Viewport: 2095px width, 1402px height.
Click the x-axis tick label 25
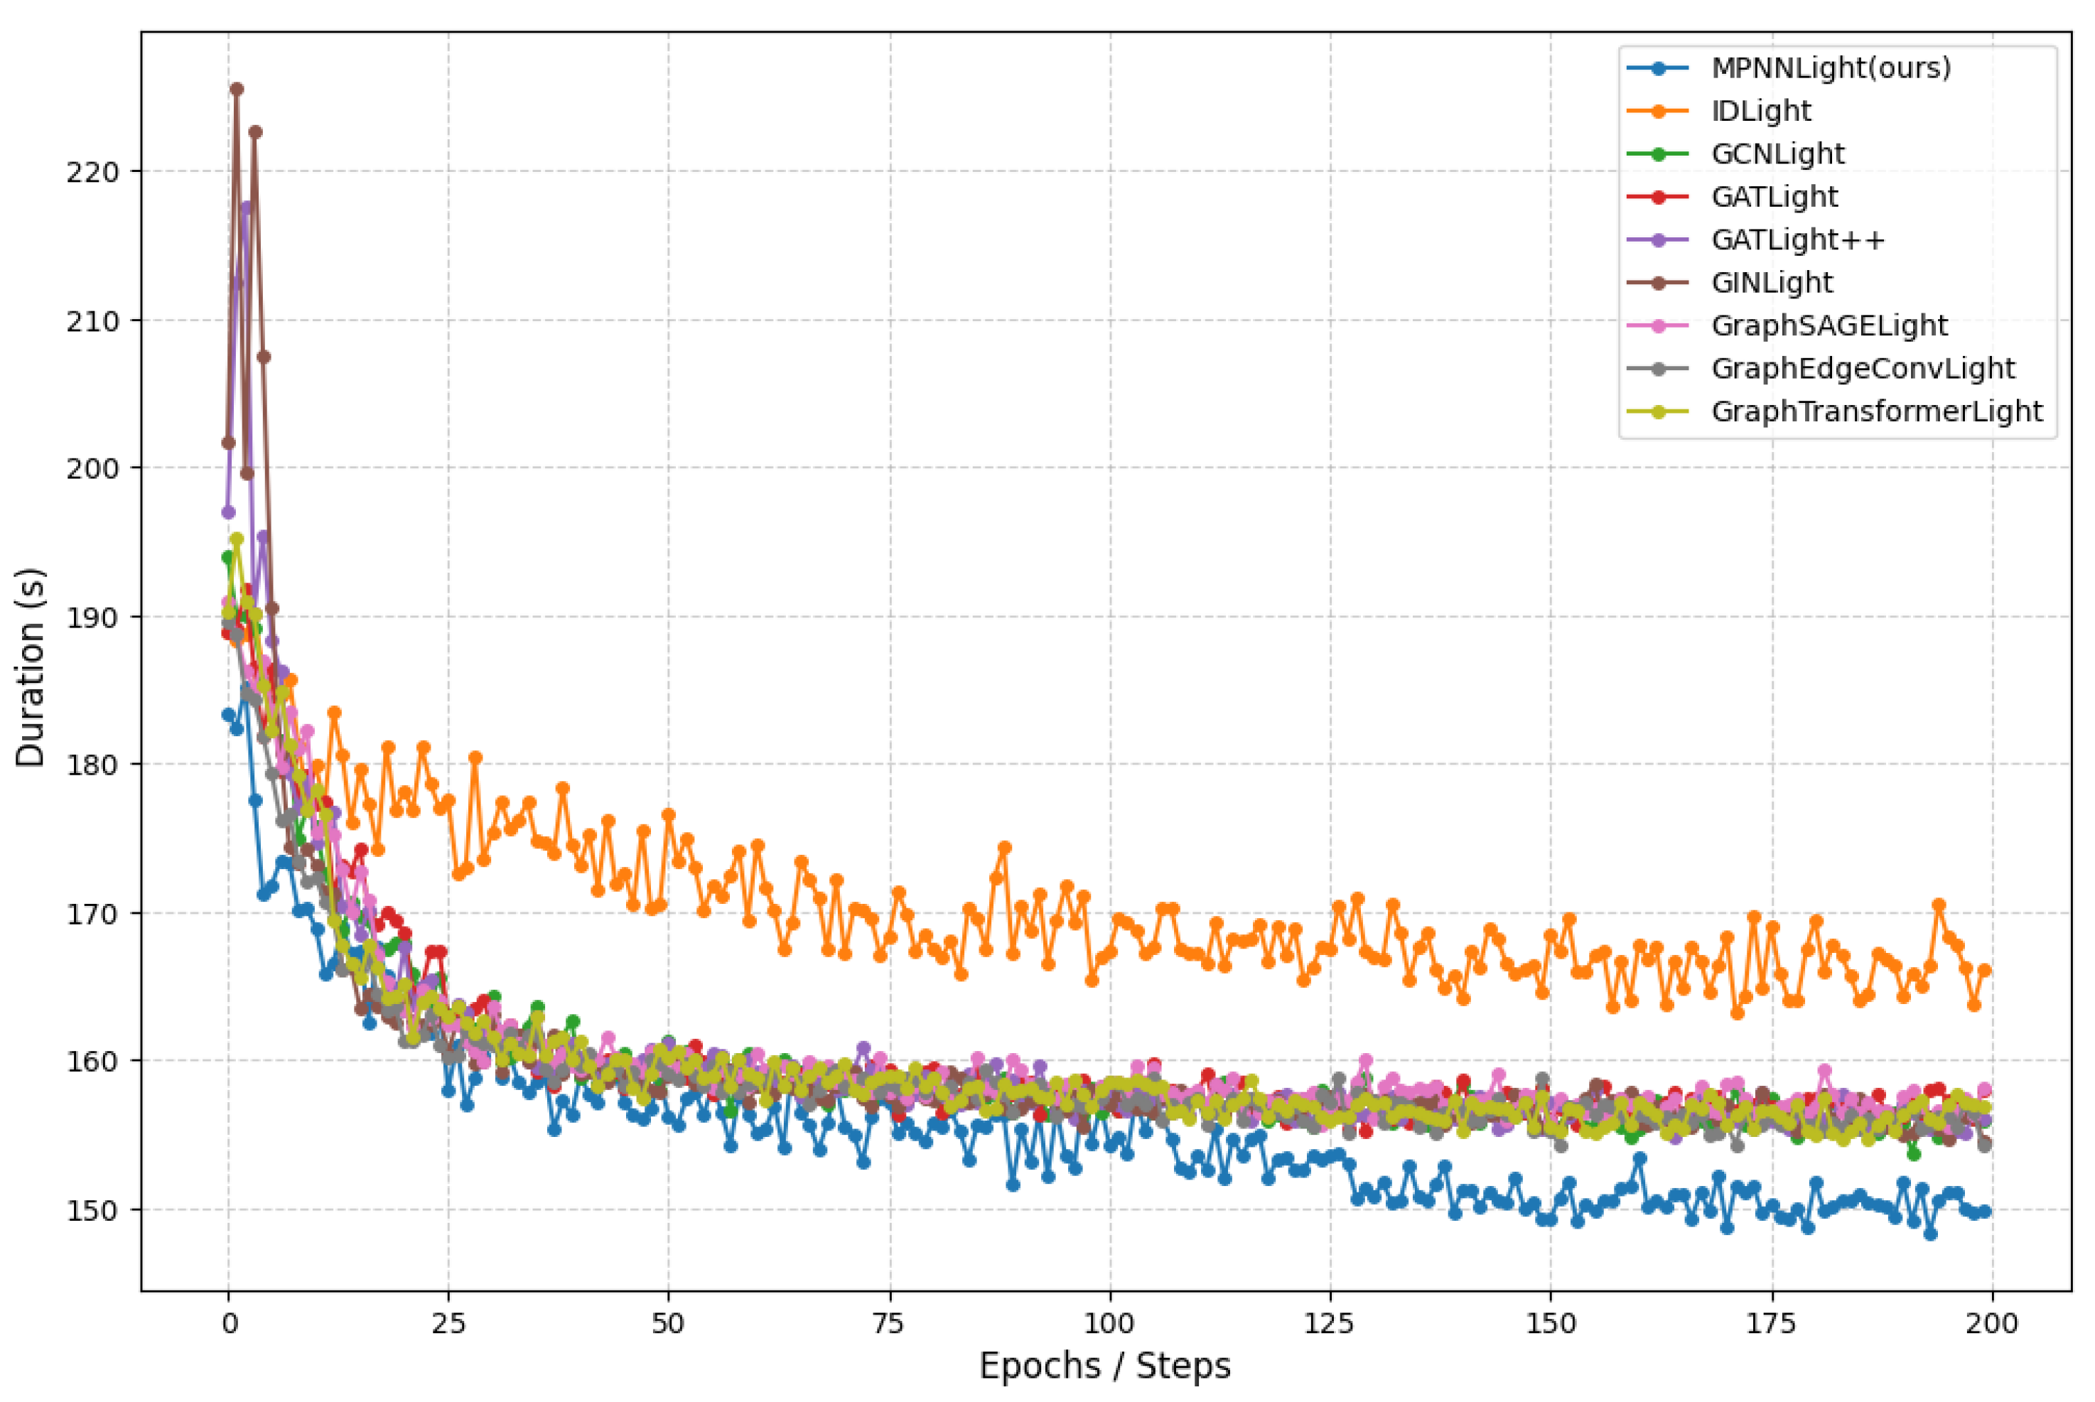point(449,1323)
